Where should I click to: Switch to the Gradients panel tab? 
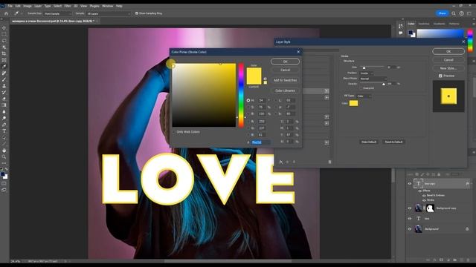click(439, 24)
